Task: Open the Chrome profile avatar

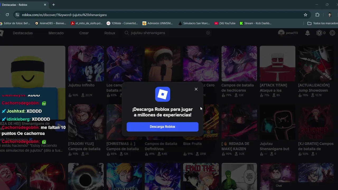Action: [330, 15]
